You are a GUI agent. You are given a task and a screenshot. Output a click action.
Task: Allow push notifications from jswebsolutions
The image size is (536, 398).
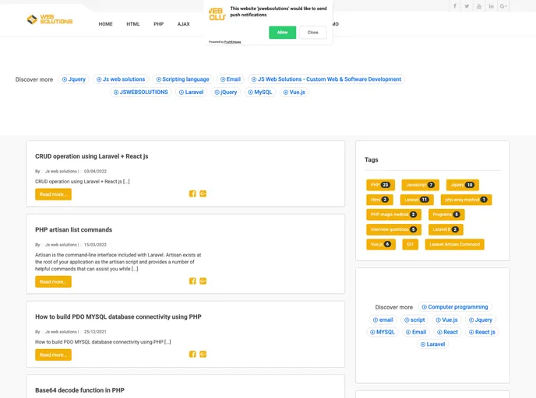click(x=282, y=32)
